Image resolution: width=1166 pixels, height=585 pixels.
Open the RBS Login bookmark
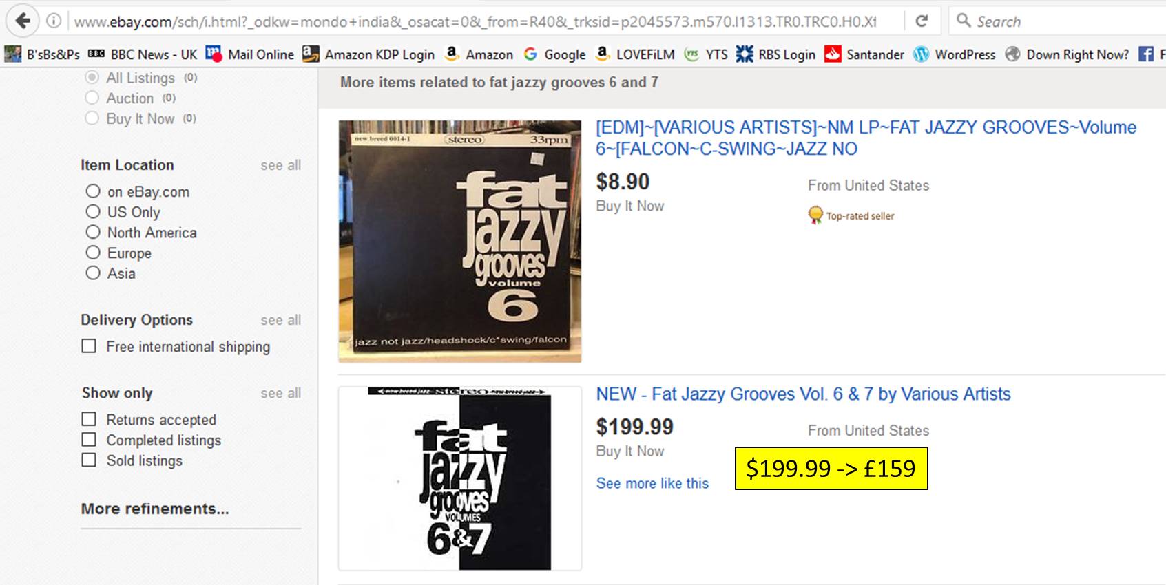pos(776,54)
